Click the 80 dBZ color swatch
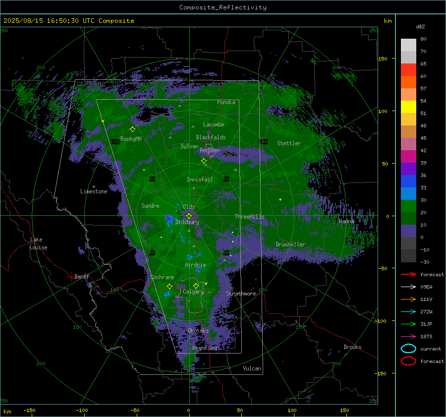 pyautogui.click(x=408, y=45)
